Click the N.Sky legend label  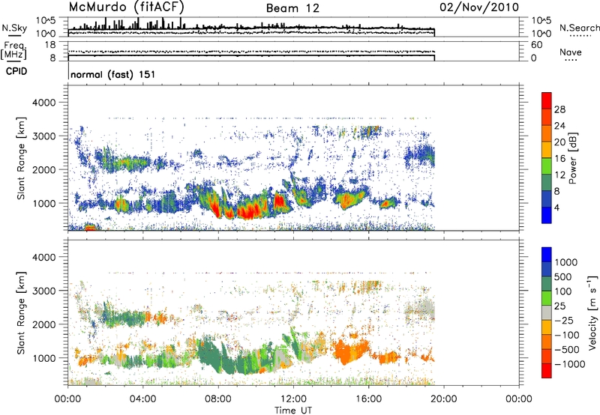14,28
